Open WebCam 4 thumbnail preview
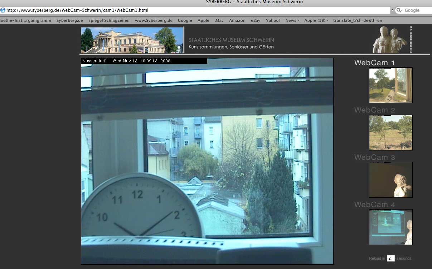Screen dimensions: 432x269 point(390,227)
